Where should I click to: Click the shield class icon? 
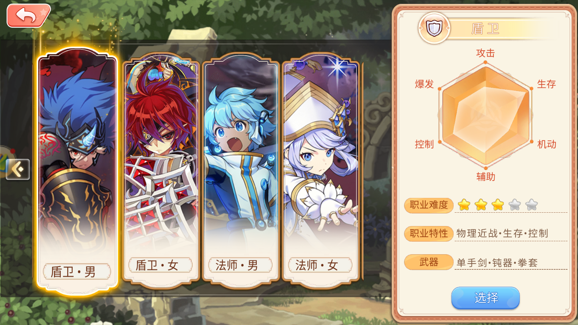(x=434, y=28)
